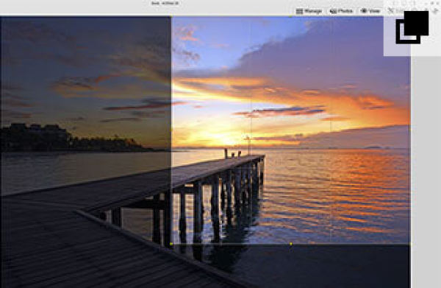This screenshot has height=288, width=441.
Task: Click the Edit mode tools icon
Action: (391, 11)
